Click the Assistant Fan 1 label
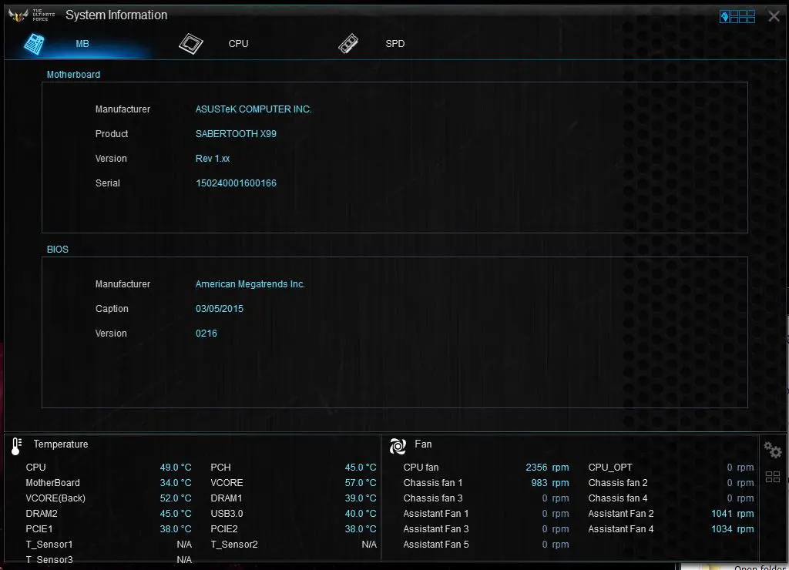The width and height of the screenshot is (789, 570). (x=436, y=514)
